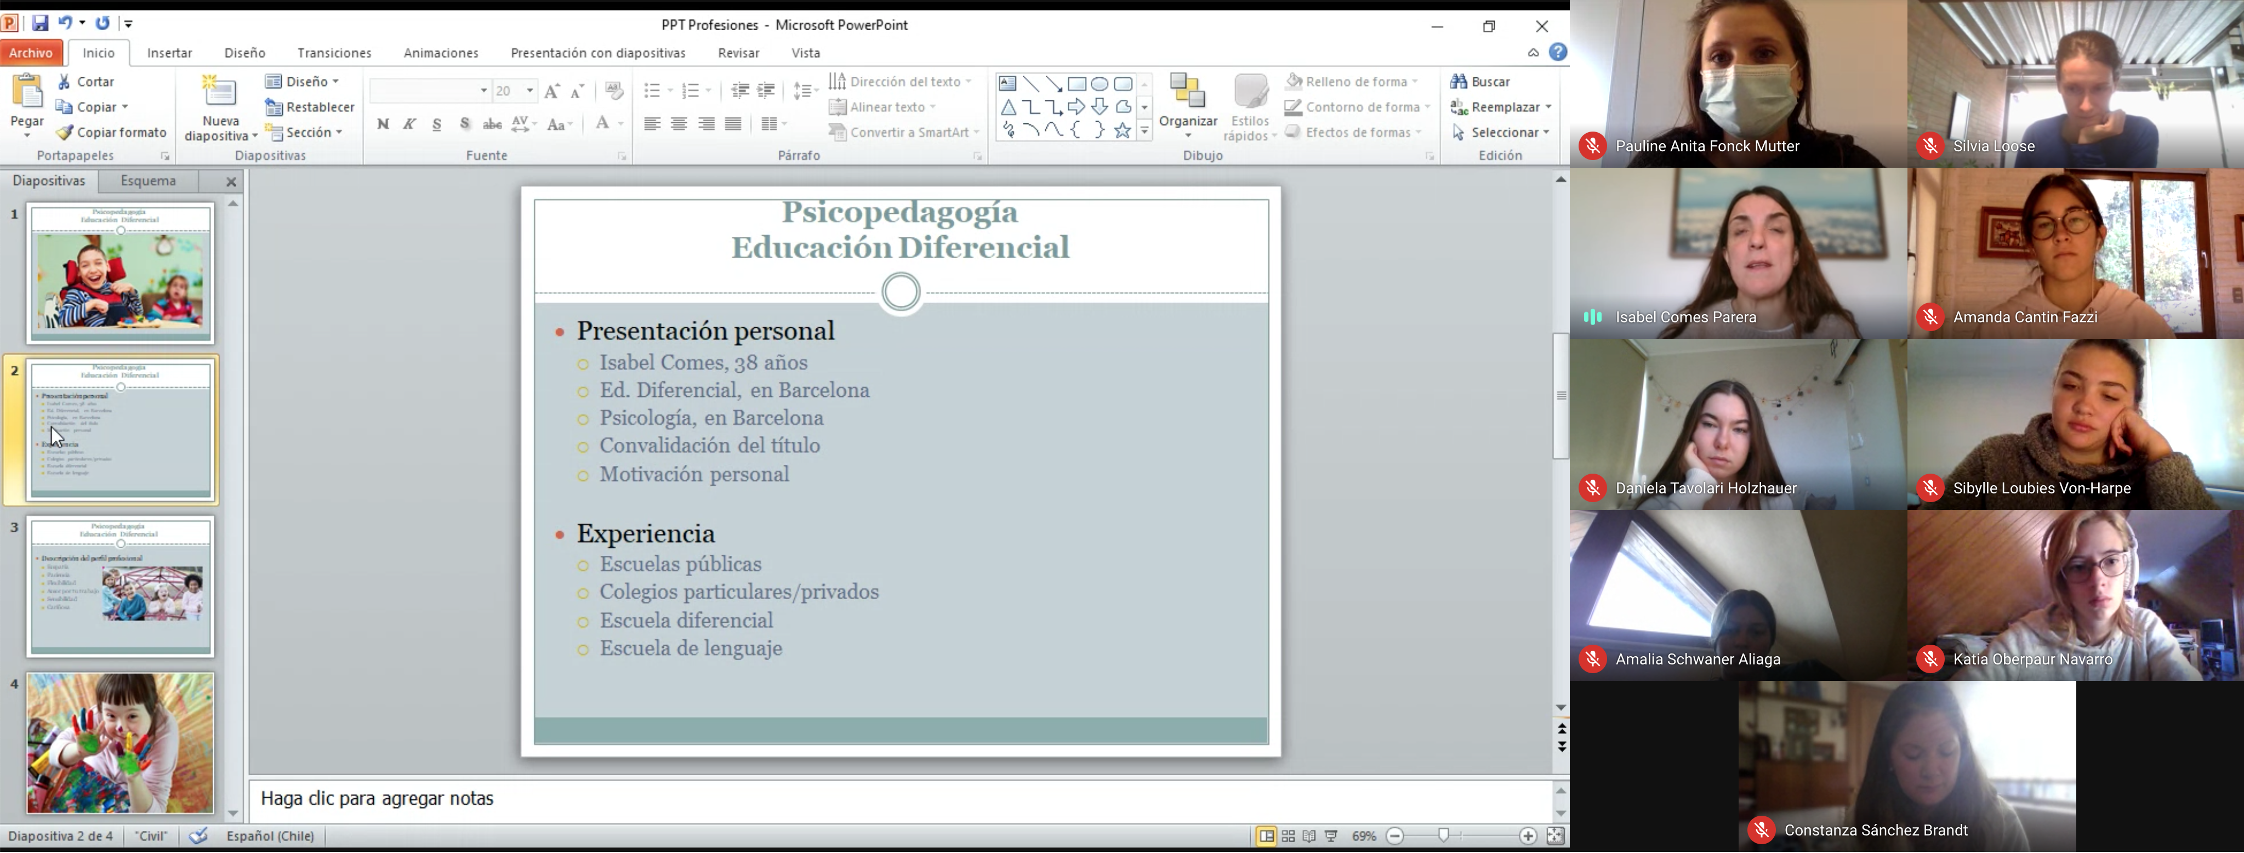Decrease list indent level
The width and height of the screenshot is (2244, 853).
(x=739, y=90)
